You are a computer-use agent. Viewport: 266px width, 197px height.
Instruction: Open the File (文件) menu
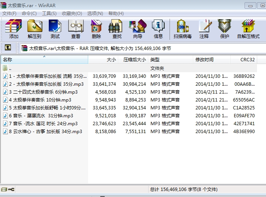click(9, 14)
